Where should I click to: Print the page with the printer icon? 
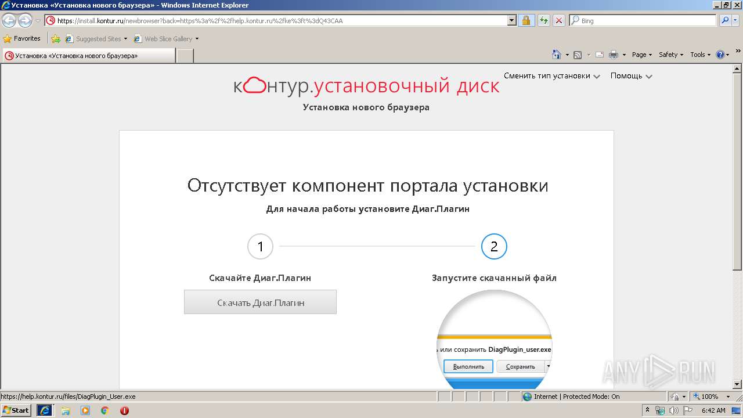click(614, 55)
